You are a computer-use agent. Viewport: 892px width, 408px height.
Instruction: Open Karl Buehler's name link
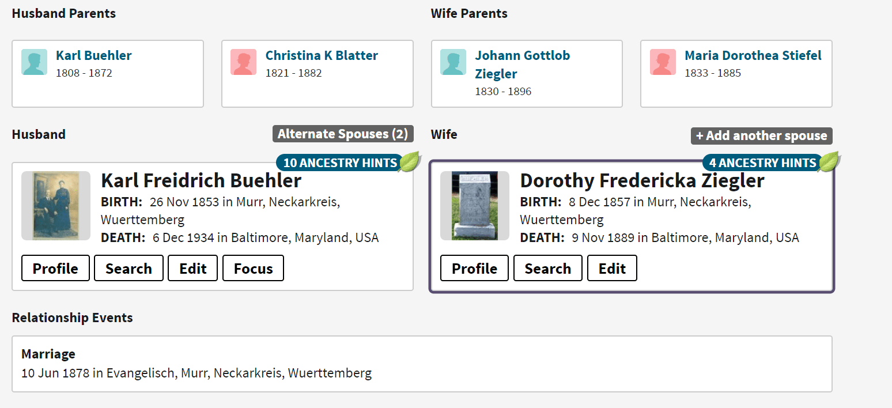coord(93,55)
